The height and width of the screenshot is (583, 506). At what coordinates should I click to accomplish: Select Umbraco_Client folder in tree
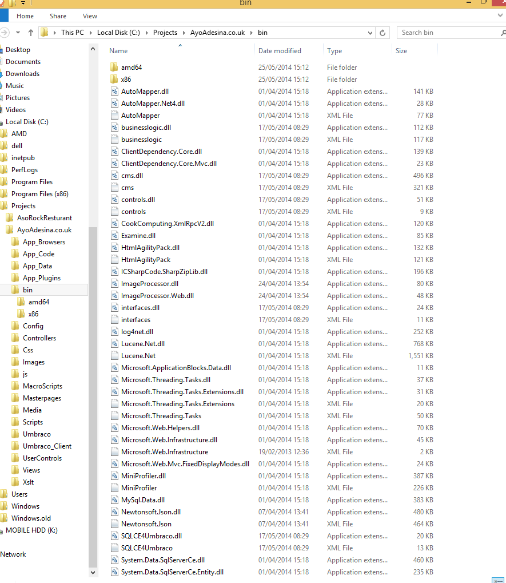click(x=47, y=446)
